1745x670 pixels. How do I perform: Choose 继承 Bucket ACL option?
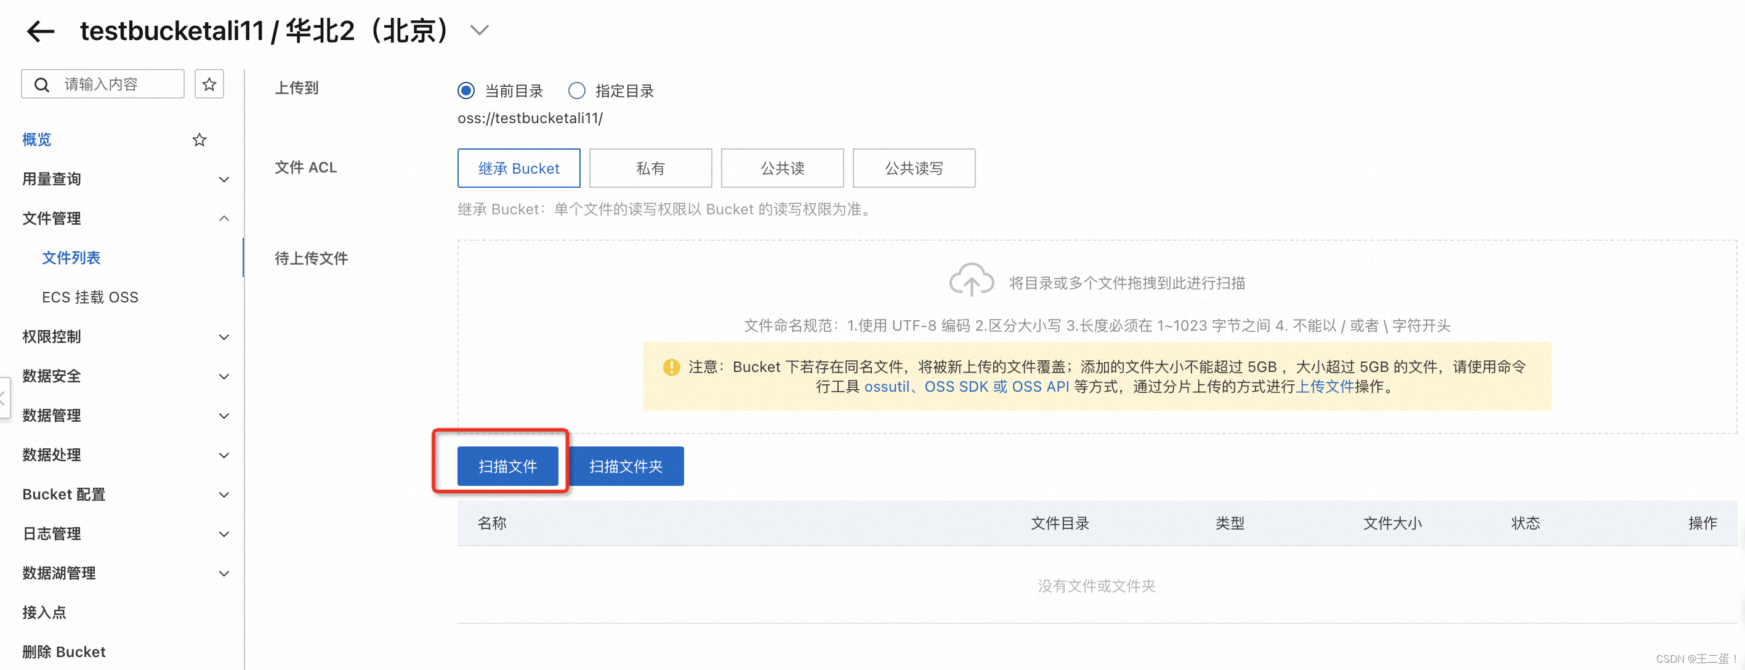coord(519,168)
